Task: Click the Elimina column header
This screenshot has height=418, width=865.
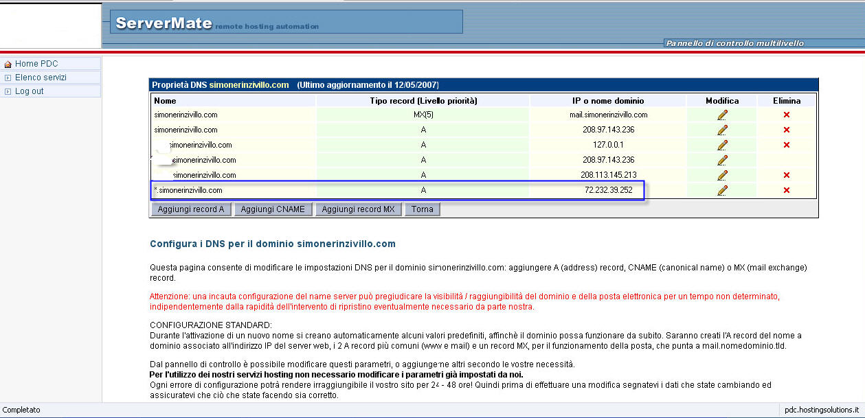Action: 787,101
